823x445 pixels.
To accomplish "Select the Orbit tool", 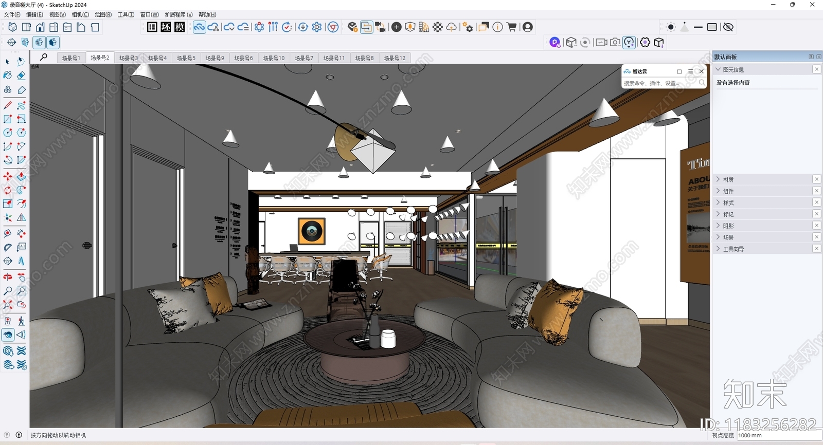I will pyautogui.click(x=8, y=277).
